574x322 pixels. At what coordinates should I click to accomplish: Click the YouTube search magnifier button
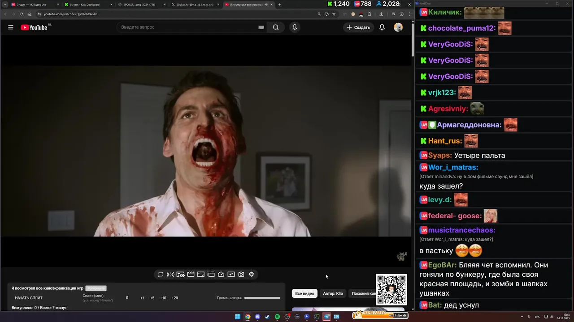click(276, 27)
